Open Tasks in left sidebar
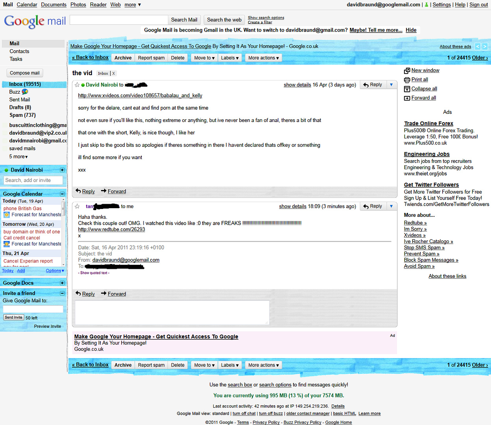 [16, 59]
